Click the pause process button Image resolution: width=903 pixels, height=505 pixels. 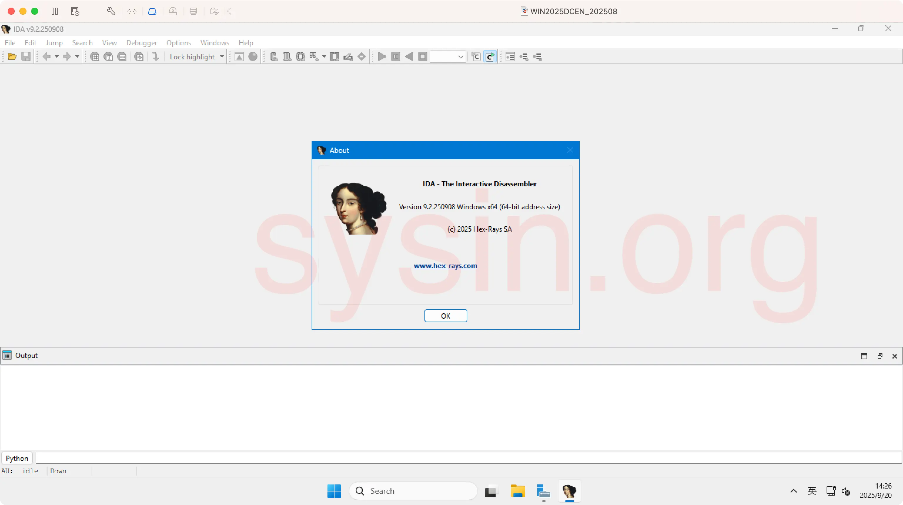[395, 57]
